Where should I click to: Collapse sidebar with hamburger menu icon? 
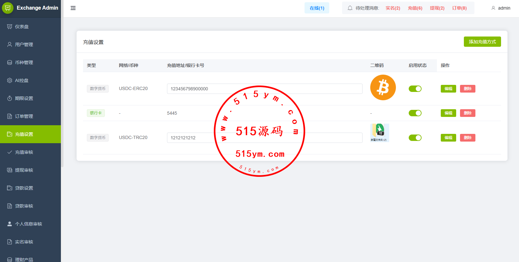coord(73,8)
